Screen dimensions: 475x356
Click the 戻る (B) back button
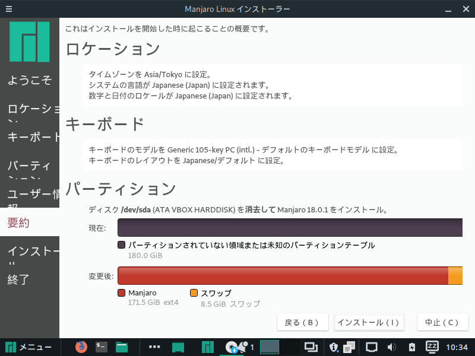coord(302,322)
